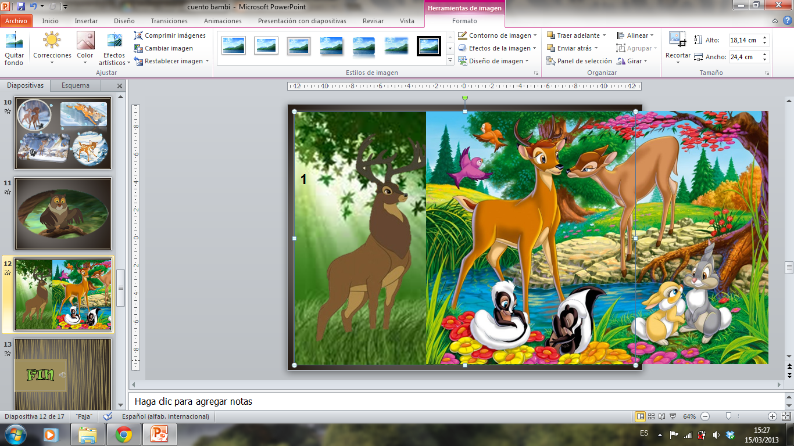Switch to the Transiciones tab
Viewport: 794px width, 446px height.
tap(169, 21)
